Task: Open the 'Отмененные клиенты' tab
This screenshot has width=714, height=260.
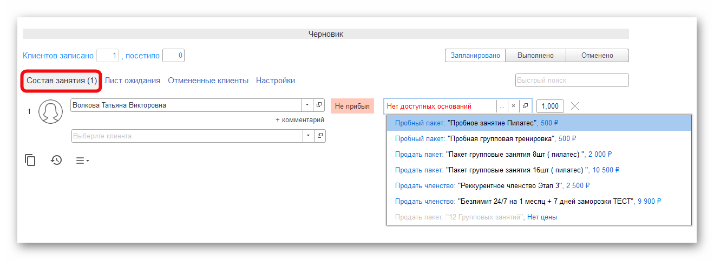Action: [208, 81]
